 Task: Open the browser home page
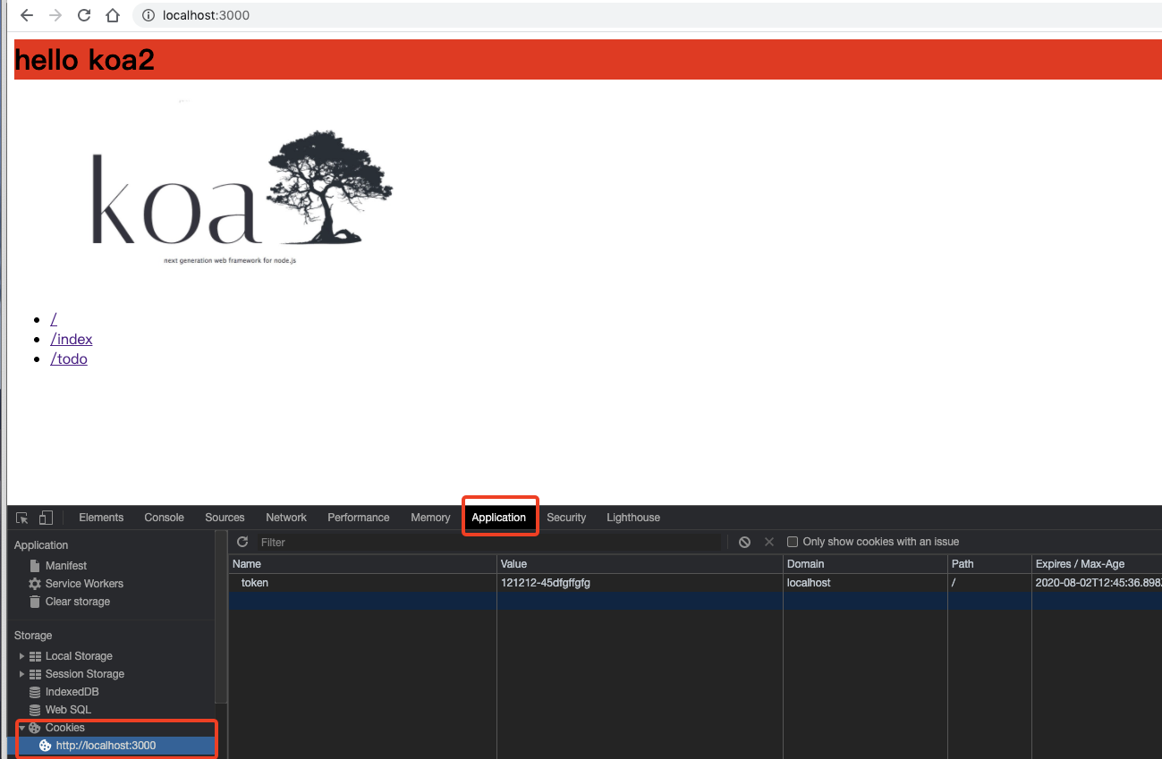(112, 15)
